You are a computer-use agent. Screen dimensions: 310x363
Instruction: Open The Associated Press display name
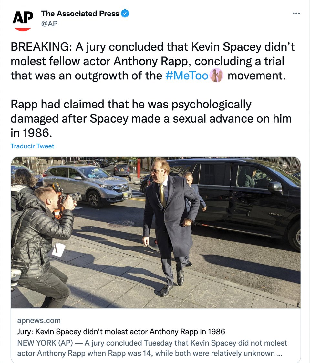80,14
